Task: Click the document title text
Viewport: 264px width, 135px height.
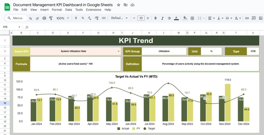Action: tap(63, 5)
